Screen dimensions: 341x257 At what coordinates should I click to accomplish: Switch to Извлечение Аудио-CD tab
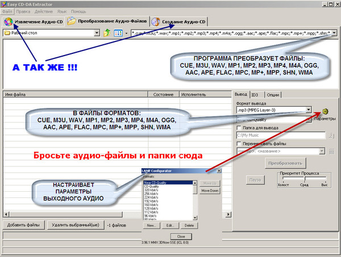point(34,22)
